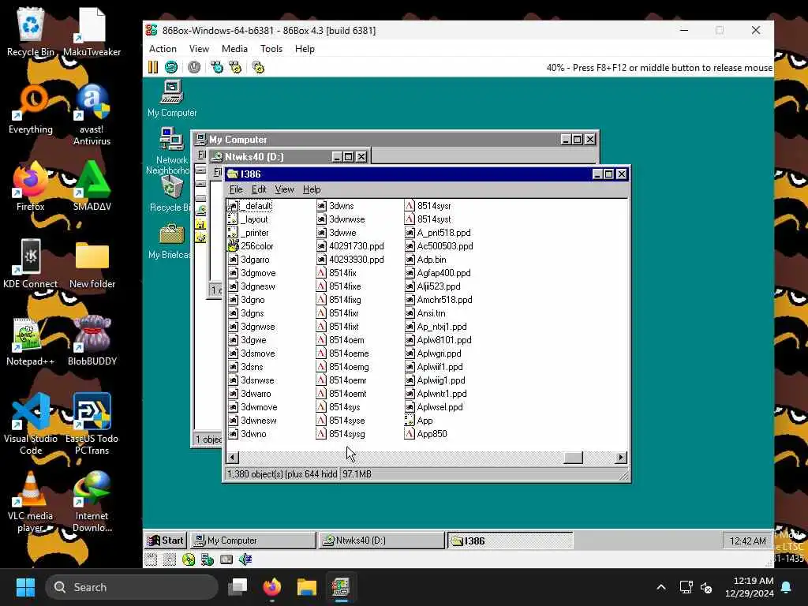Select the Everything search desktop shortcut
Viewport: 808px width, 606px height.
tap(31, 109)
